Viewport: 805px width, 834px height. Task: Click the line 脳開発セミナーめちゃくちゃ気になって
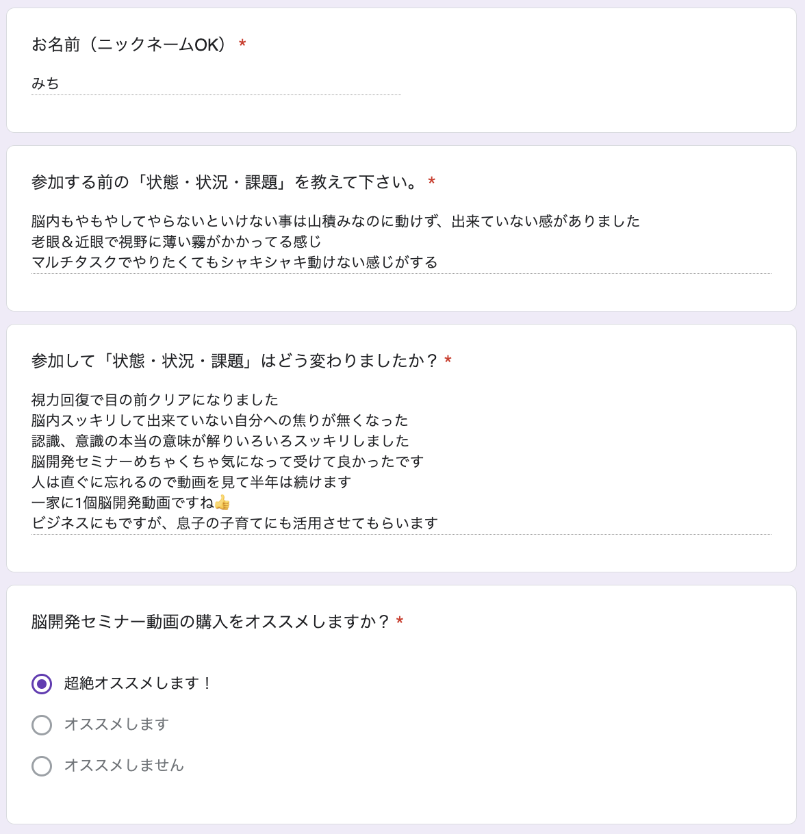point(228,462)
